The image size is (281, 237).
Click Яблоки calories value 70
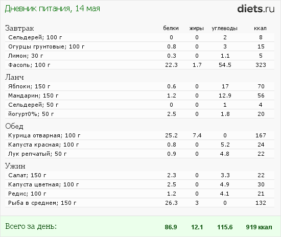click(261, 86)
